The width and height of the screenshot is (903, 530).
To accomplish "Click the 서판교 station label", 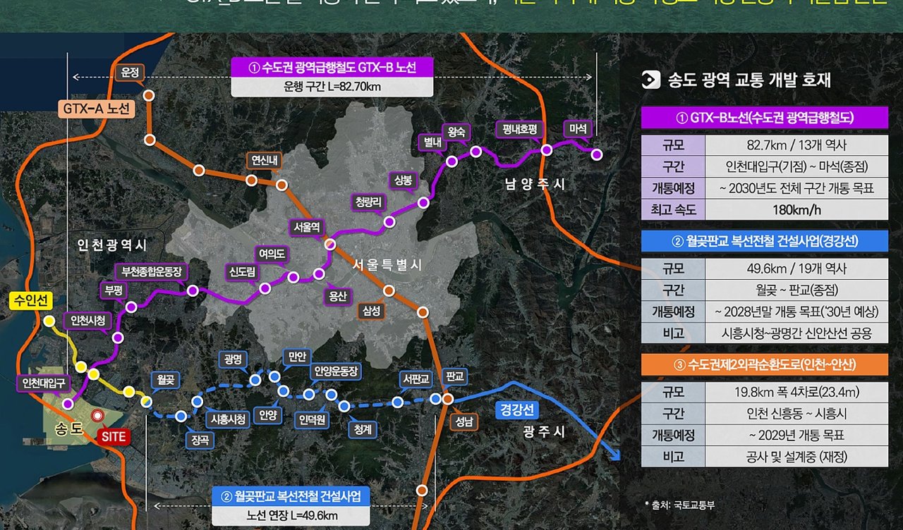I will coord(416,378).
